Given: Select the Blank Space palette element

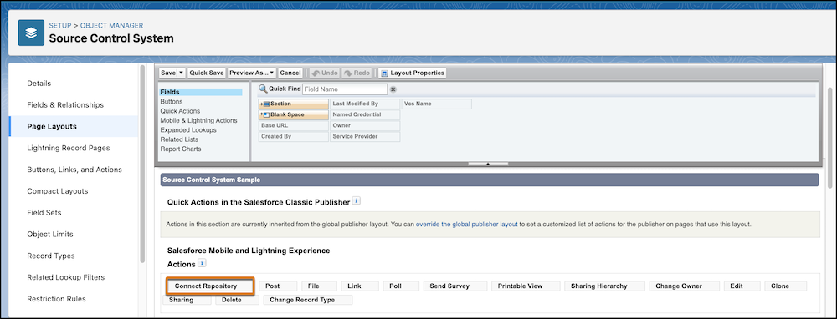Looking at the screenshot, I should pyautogui.click(x=294, y=114).
